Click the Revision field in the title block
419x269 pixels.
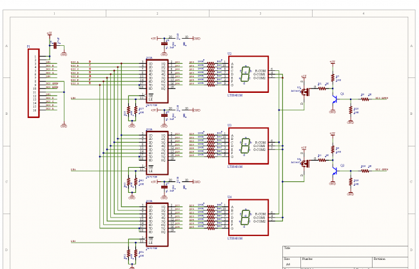point(390,262)
